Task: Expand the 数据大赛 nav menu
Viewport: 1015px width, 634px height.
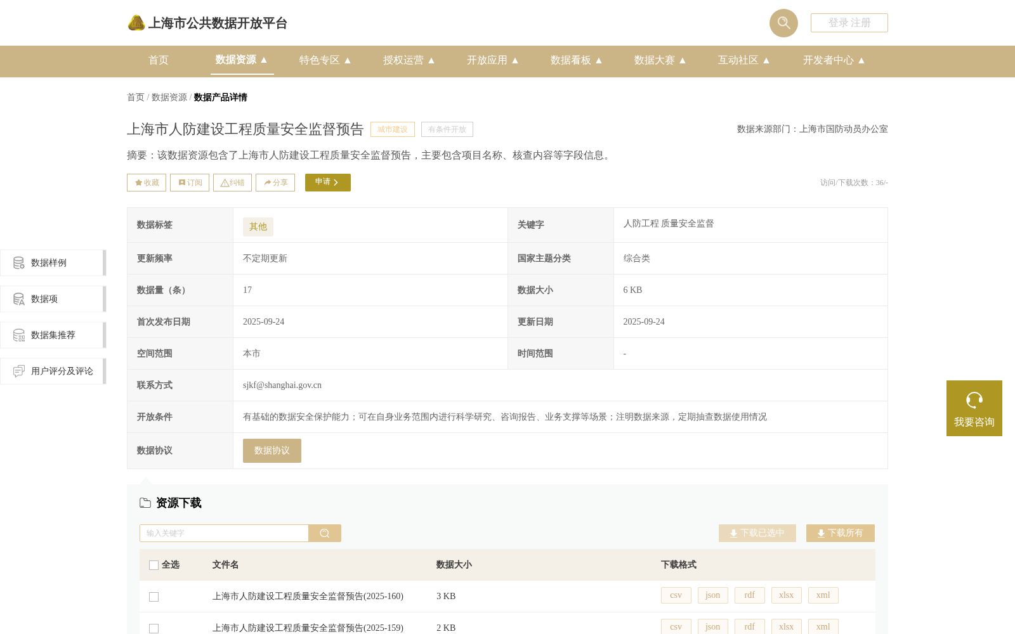Action: (660, 60)
